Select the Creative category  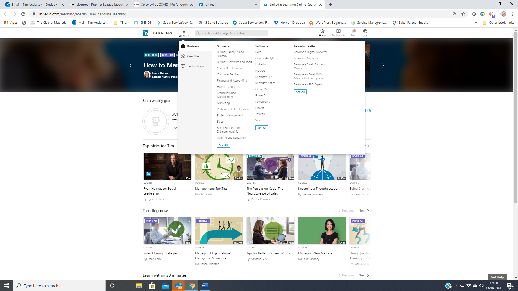195,56
